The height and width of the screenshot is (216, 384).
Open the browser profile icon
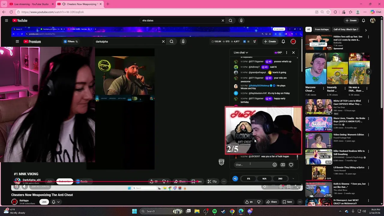click(358, 12)
